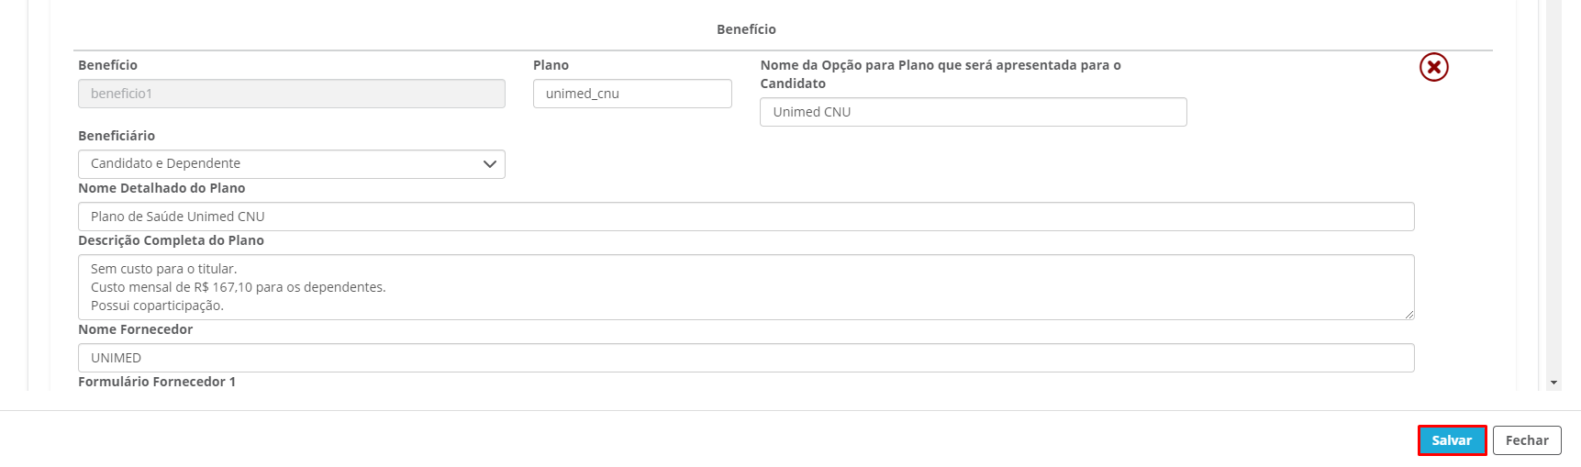
Task: Click the disabled beneficio1 field
Action: tap(291, 94)
